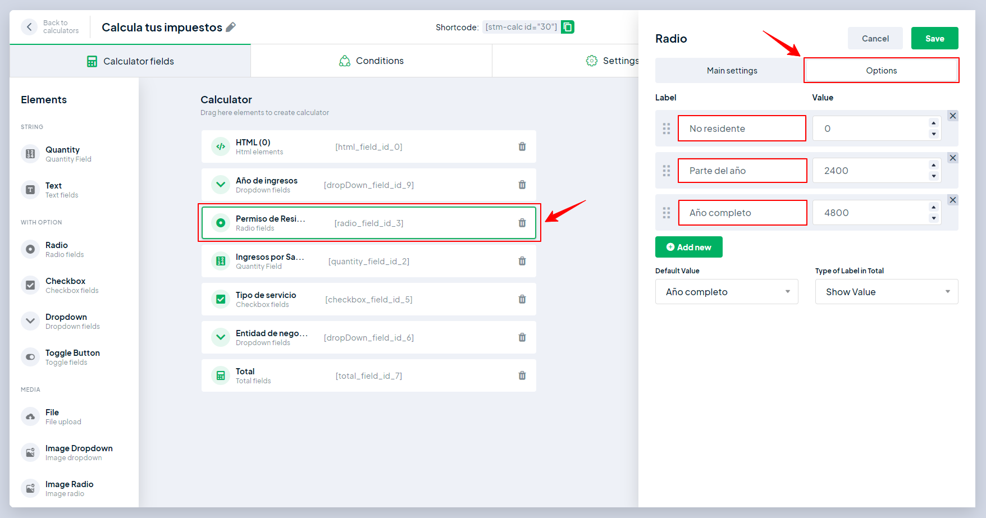Delete the Entidad de nego... field
Image resolution: width=986 pixels, height=518 pixels.
pyautogui.click(x=522, y=337)
